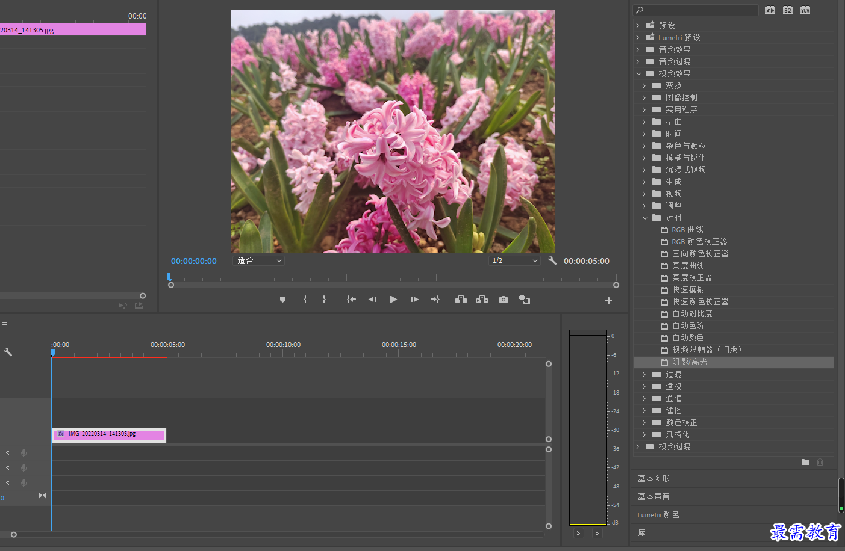
Task: Open the Lumetri 颜色 panel tab
Action: click(658, 515)
